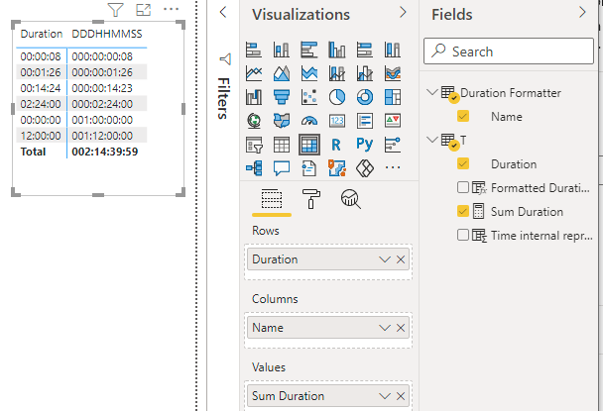Image resolution: width=603 pixels, height=411 pixels.
Task: Open dropdown for Sum Duration in Values
Action: (385, 396)
